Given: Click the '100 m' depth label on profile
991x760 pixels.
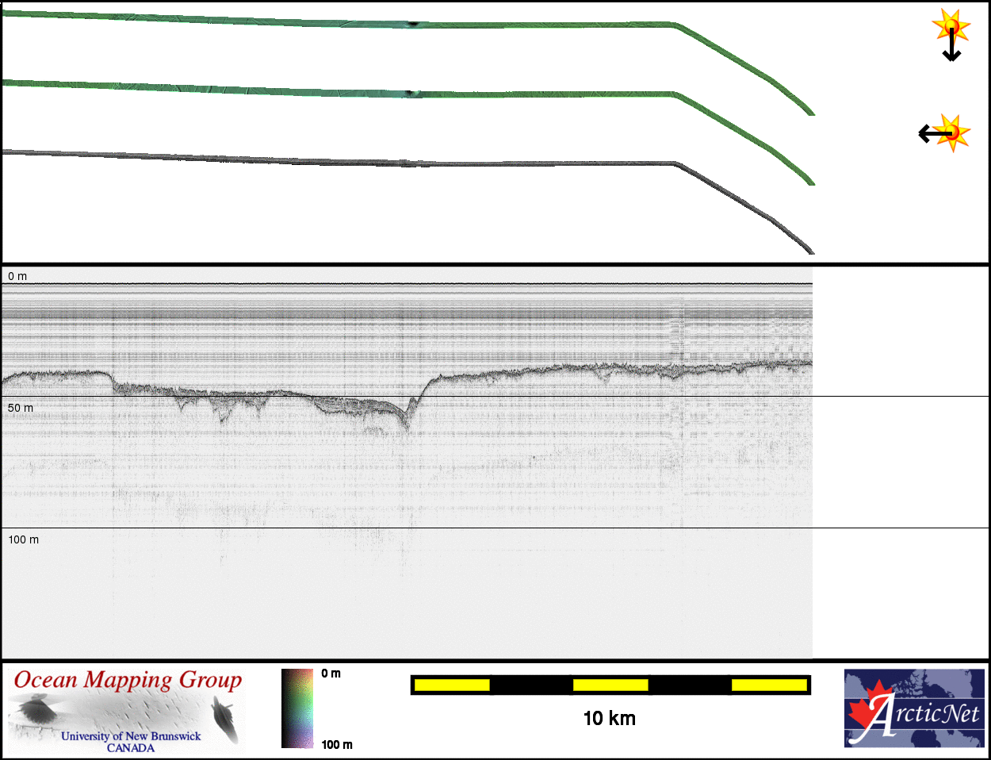Looking at the screenshot, I should (x=24, y=539).
